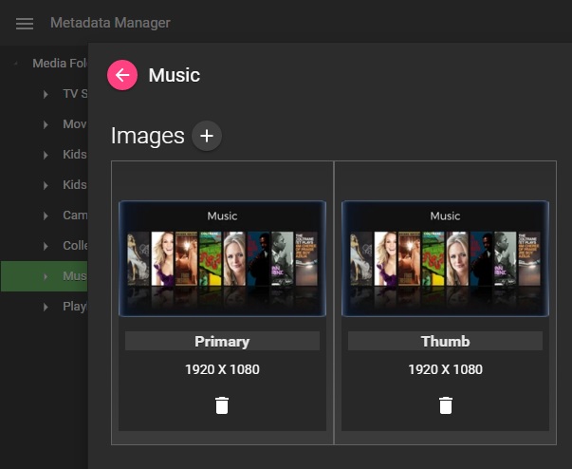Click the Primary 1920 X 1080 dimensions

222,369
